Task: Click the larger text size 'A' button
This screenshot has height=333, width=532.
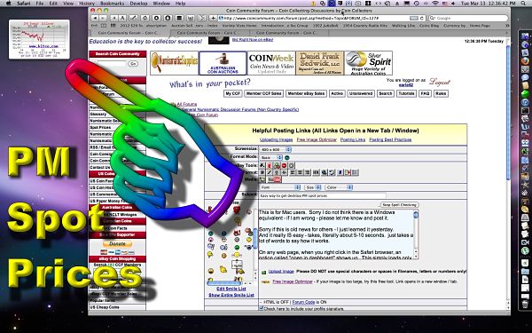Action: [x=122, y=18]
